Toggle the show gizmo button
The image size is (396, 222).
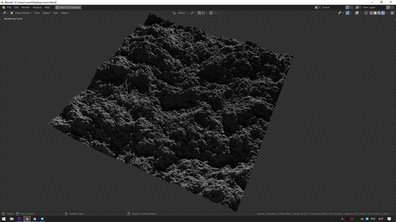[347, 13]
